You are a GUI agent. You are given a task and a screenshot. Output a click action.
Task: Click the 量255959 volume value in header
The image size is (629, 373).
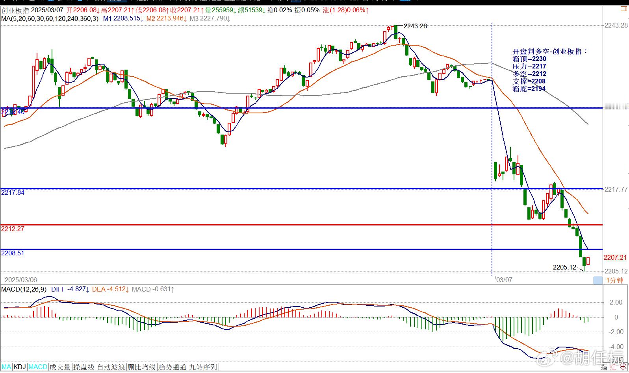[x=221, y=10]
